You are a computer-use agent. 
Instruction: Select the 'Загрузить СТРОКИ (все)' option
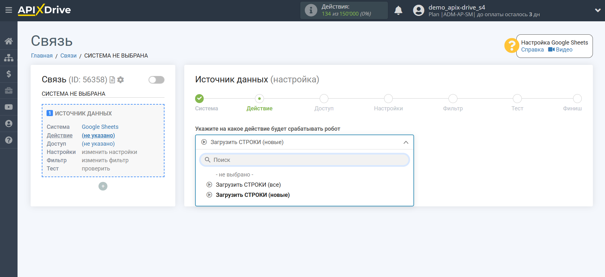pyautogui.click(x=248, y=185)
